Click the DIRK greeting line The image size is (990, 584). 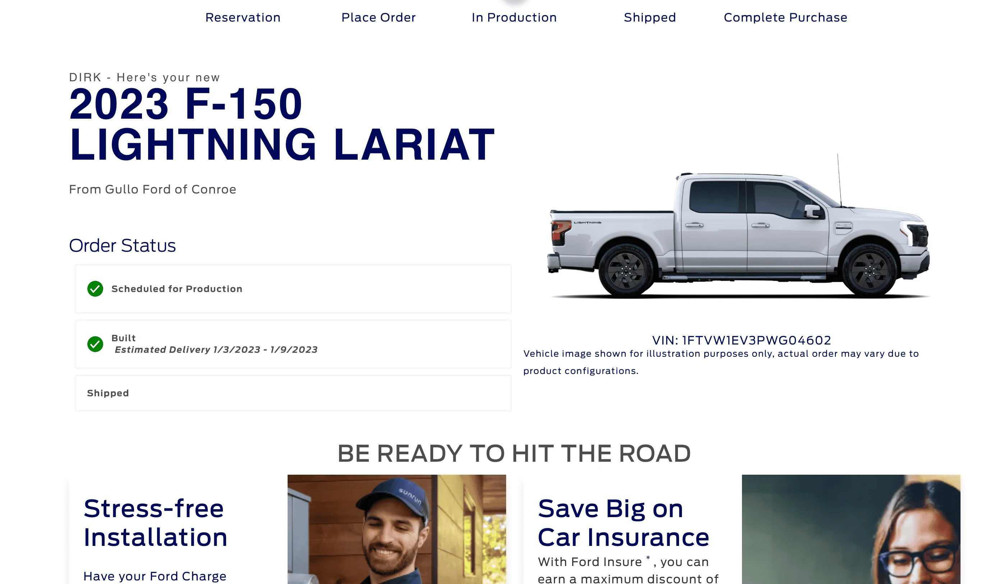[x=145, y=77]
